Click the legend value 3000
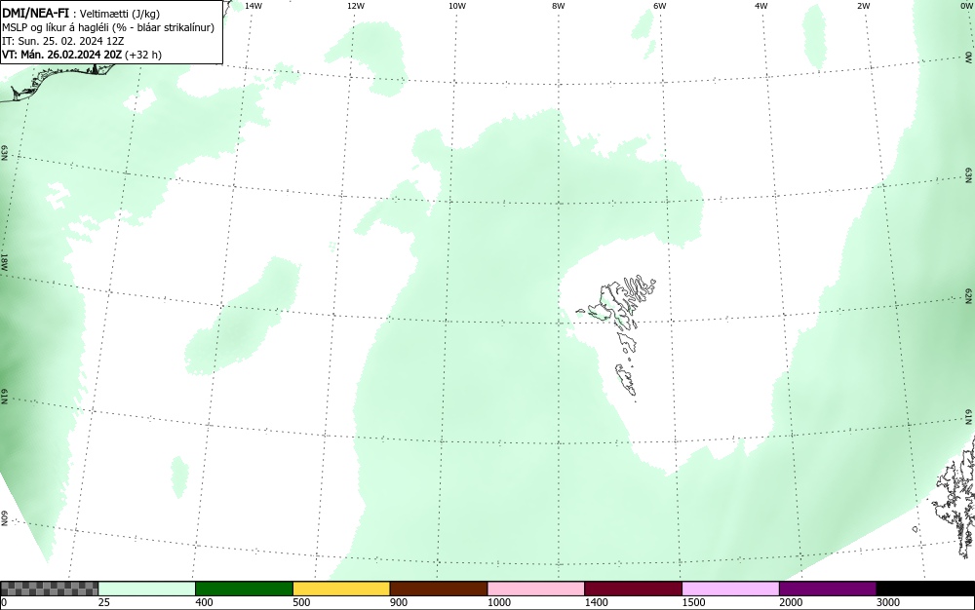Image resolution: width=975 pixels, height=610 pixels. tap(888, 602)
